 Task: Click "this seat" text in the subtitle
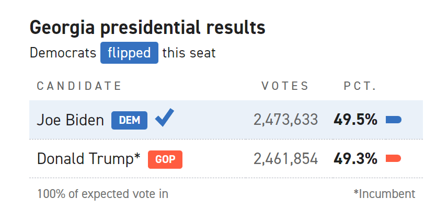click(x=189, y=53)
